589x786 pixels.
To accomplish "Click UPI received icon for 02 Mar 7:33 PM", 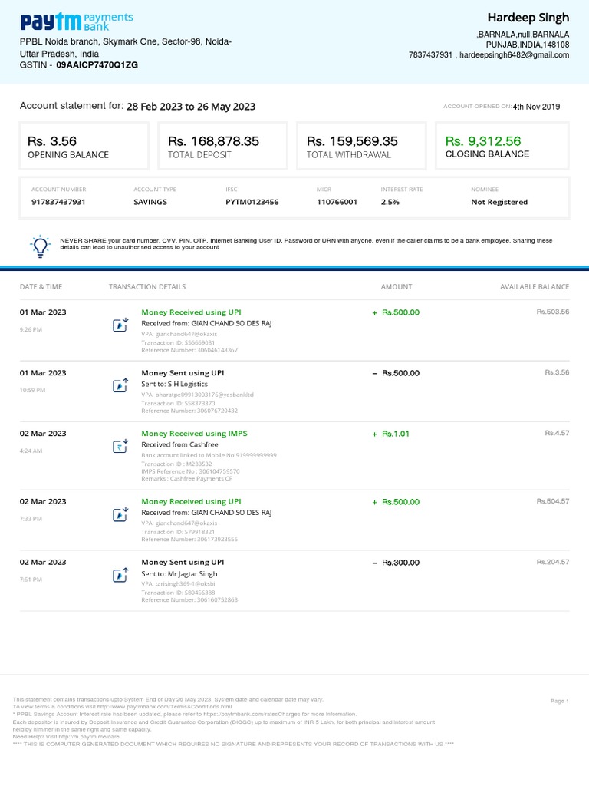I will 120,514.
